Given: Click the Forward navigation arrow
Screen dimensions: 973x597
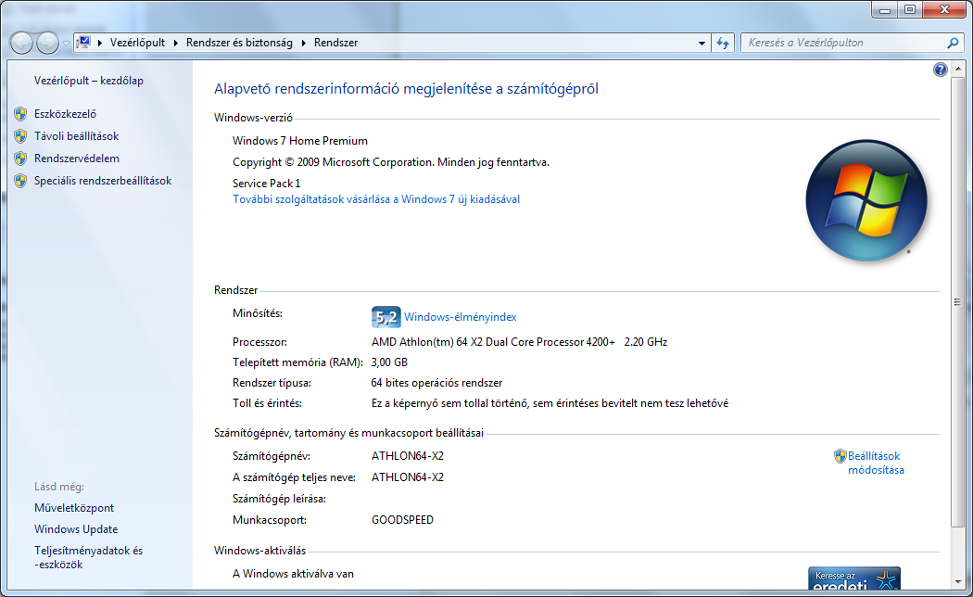Looking at the screenshot, I should click(48, 43).
